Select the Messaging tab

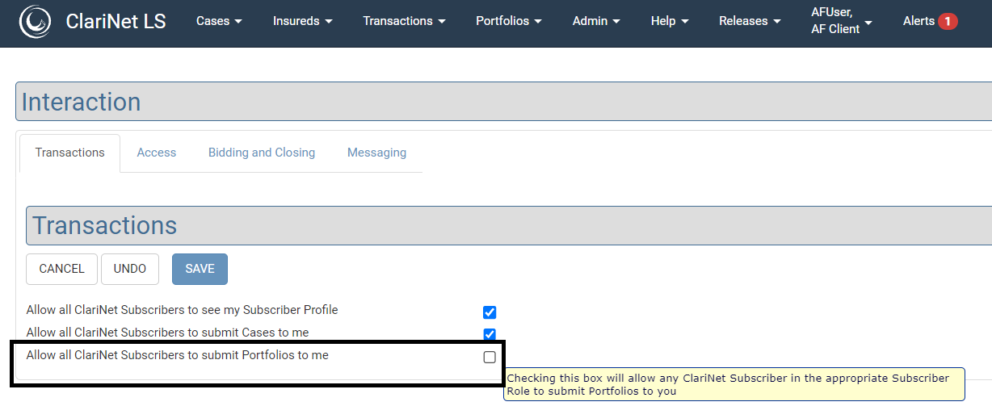click(x=376, y=153)
